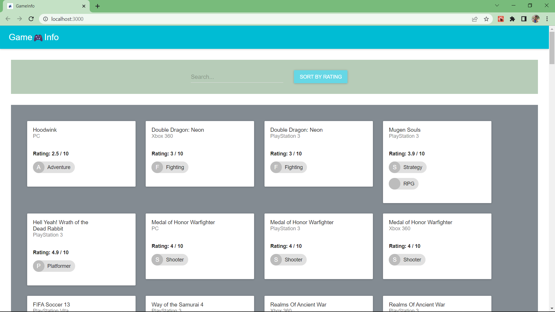Image resolution: width=555 pixels, height=312 pixels.
Task: Open the user profile avatar
Action: pyautogui.click(x=535, y=19)
